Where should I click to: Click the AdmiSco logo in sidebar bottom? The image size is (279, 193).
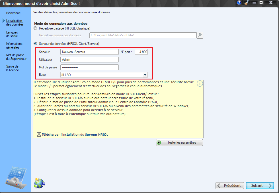coord(16,178)
